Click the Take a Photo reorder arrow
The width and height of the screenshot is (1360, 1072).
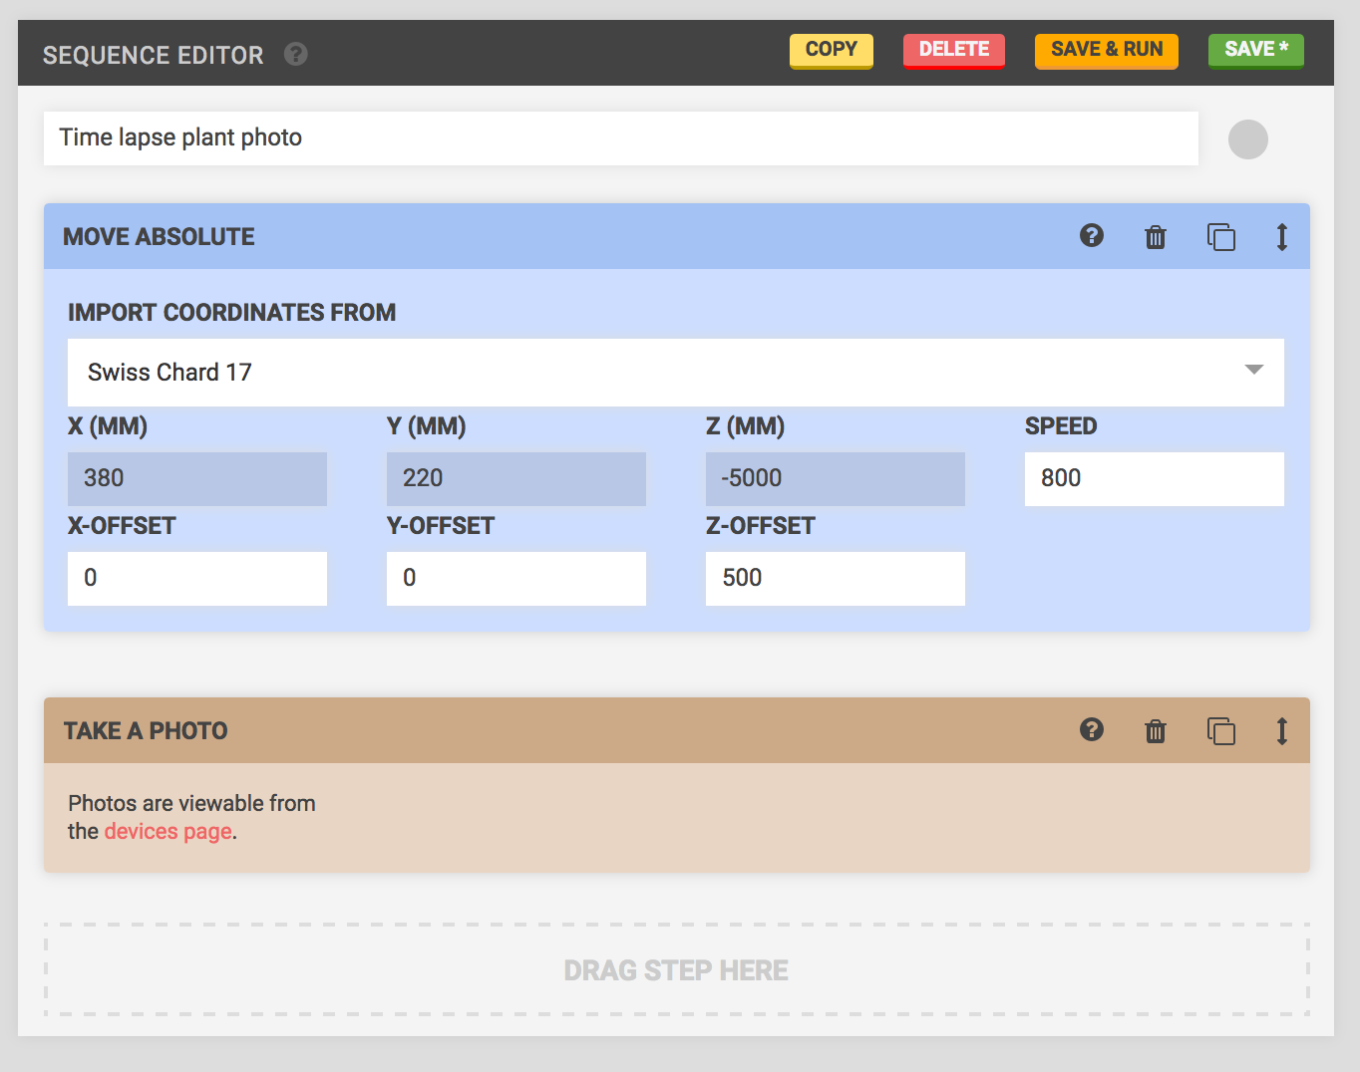(1282, 731)
